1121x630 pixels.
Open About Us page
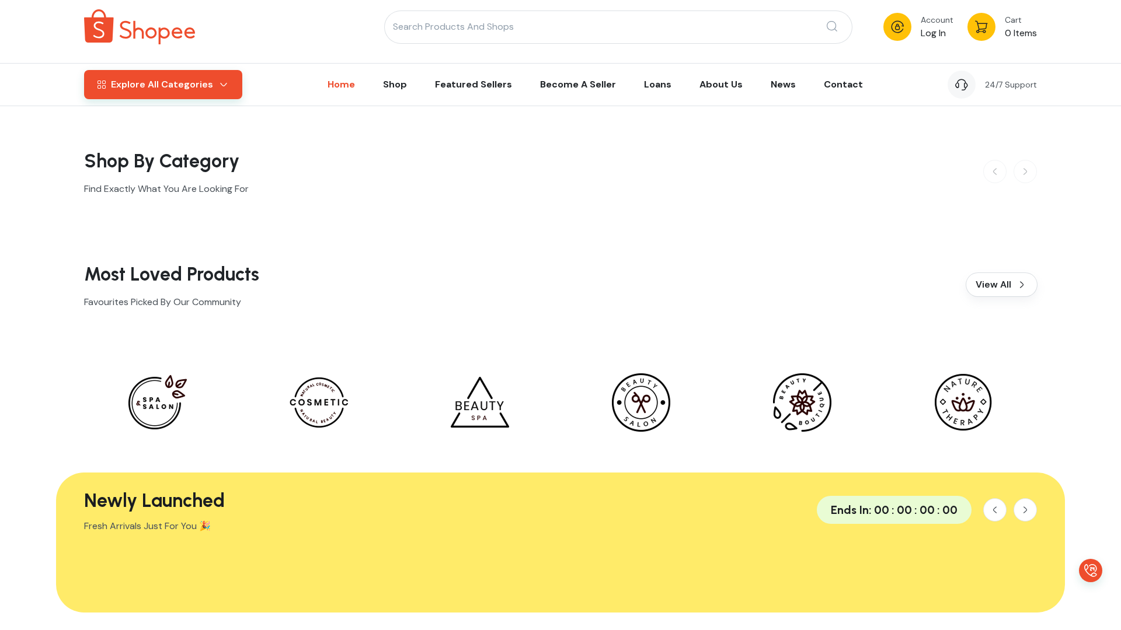721,85
